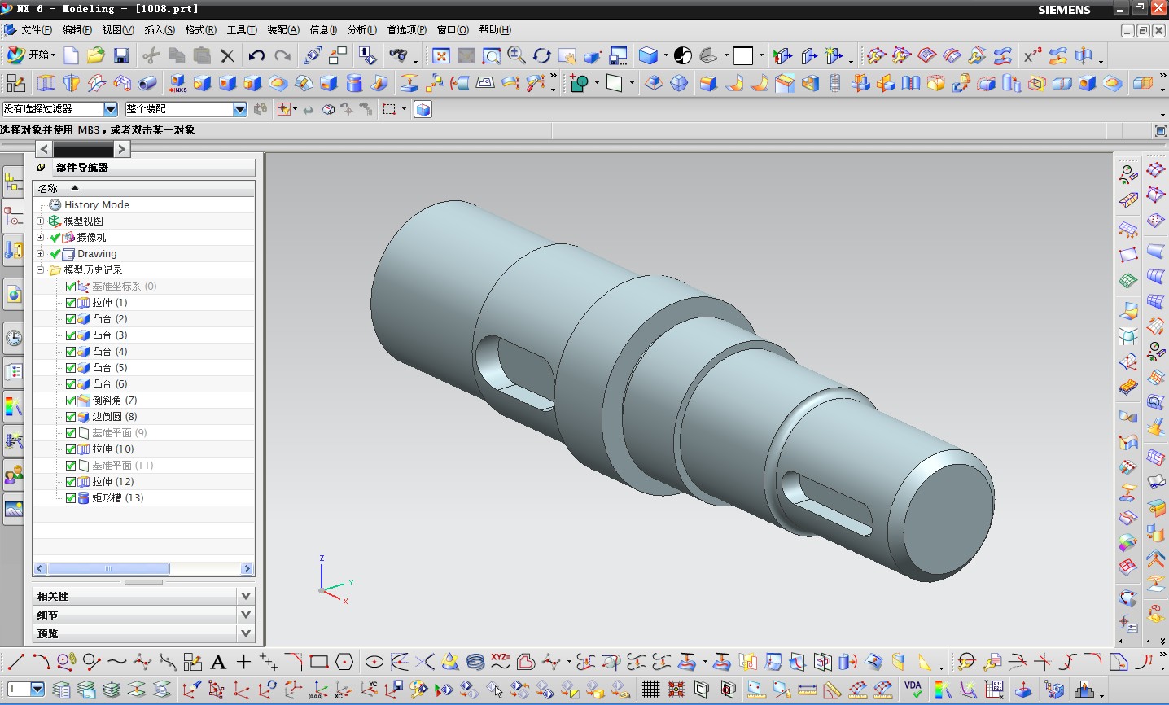Open the 编辑(E) menu

pyautogui.click(x=77, y=30)
